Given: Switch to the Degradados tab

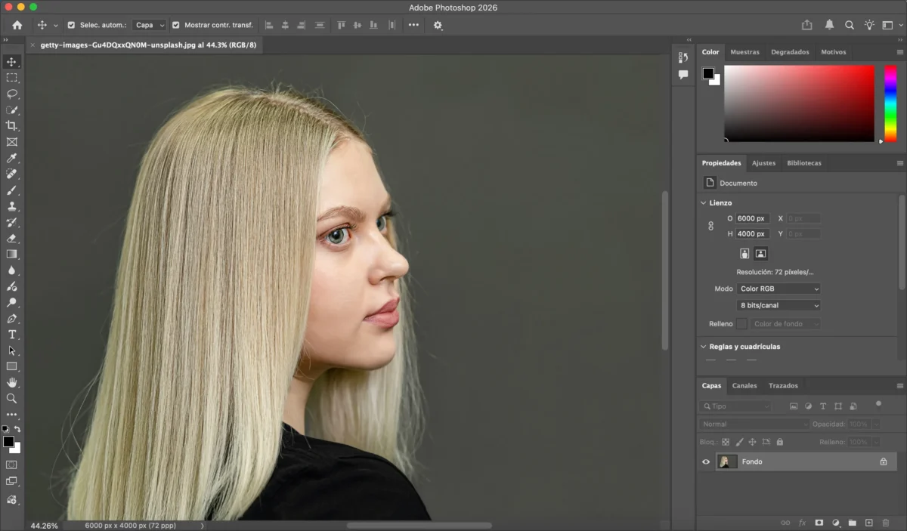Looking at the screenshot, I should coord(790,52).
